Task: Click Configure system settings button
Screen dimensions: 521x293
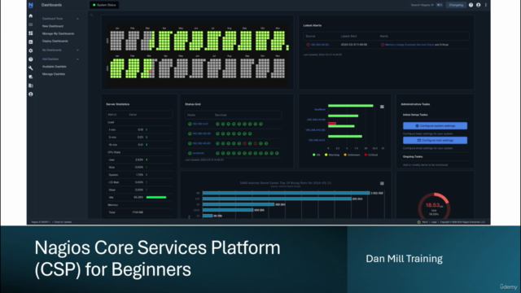Action: click(x=435, y=126)
